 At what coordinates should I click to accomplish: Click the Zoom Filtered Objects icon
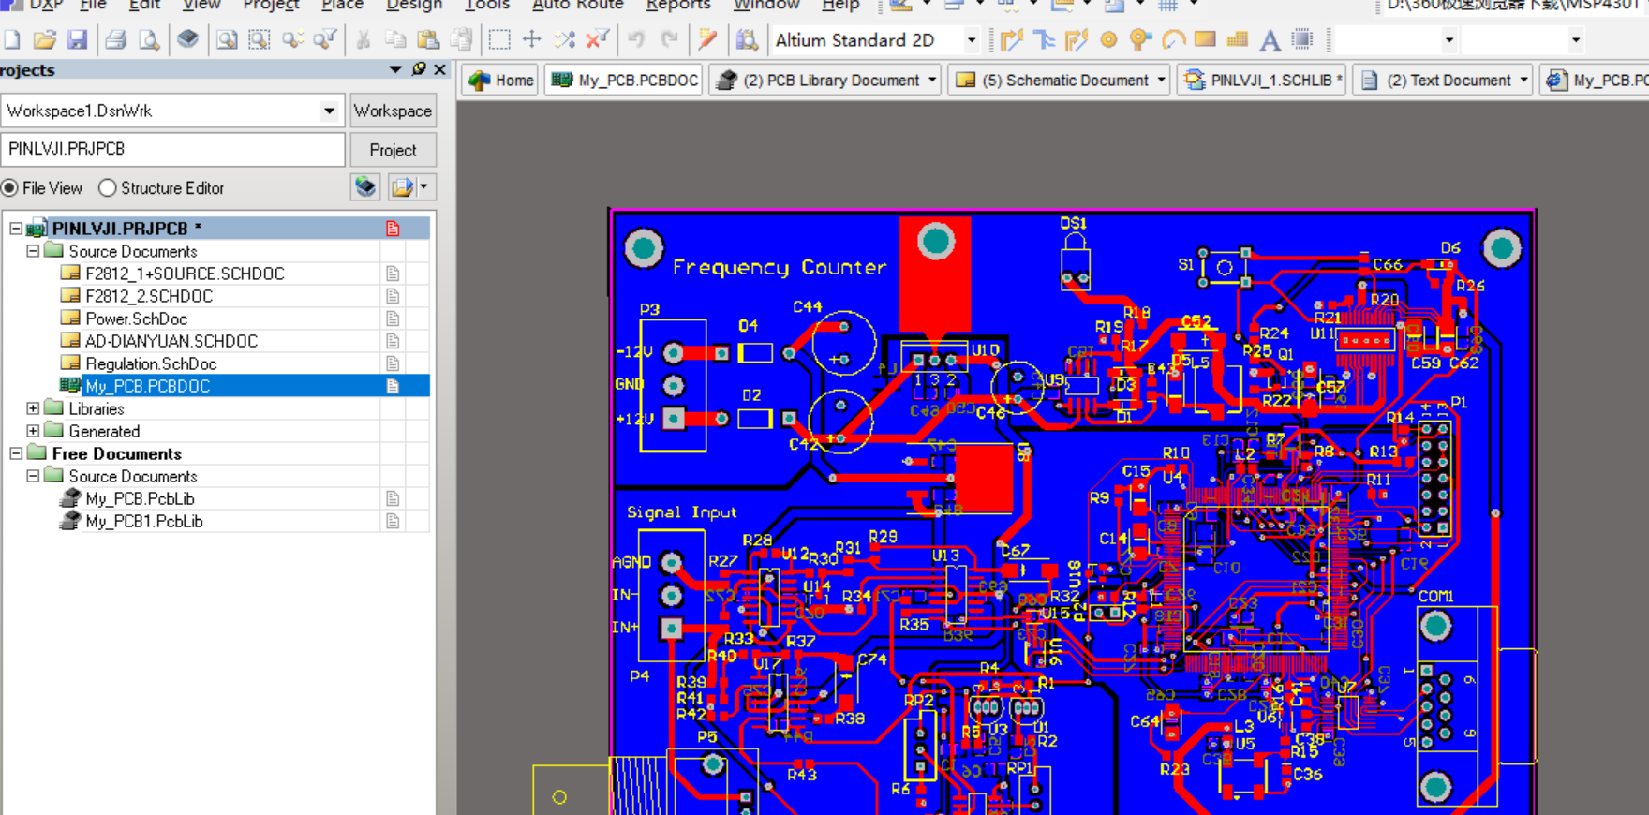coord(325,40)
